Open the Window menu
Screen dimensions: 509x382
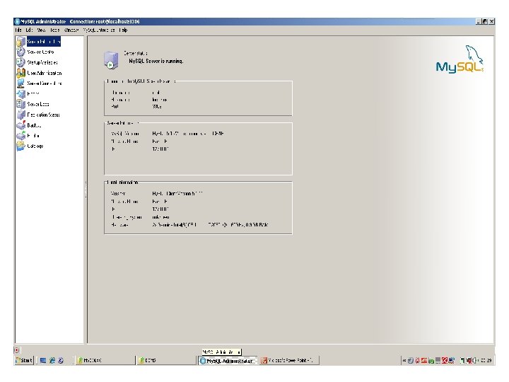pos(71,30)
